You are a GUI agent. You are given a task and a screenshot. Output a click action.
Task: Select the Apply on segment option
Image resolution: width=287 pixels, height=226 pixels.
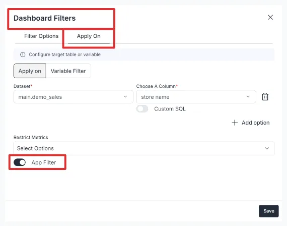[x=30, y=71]
